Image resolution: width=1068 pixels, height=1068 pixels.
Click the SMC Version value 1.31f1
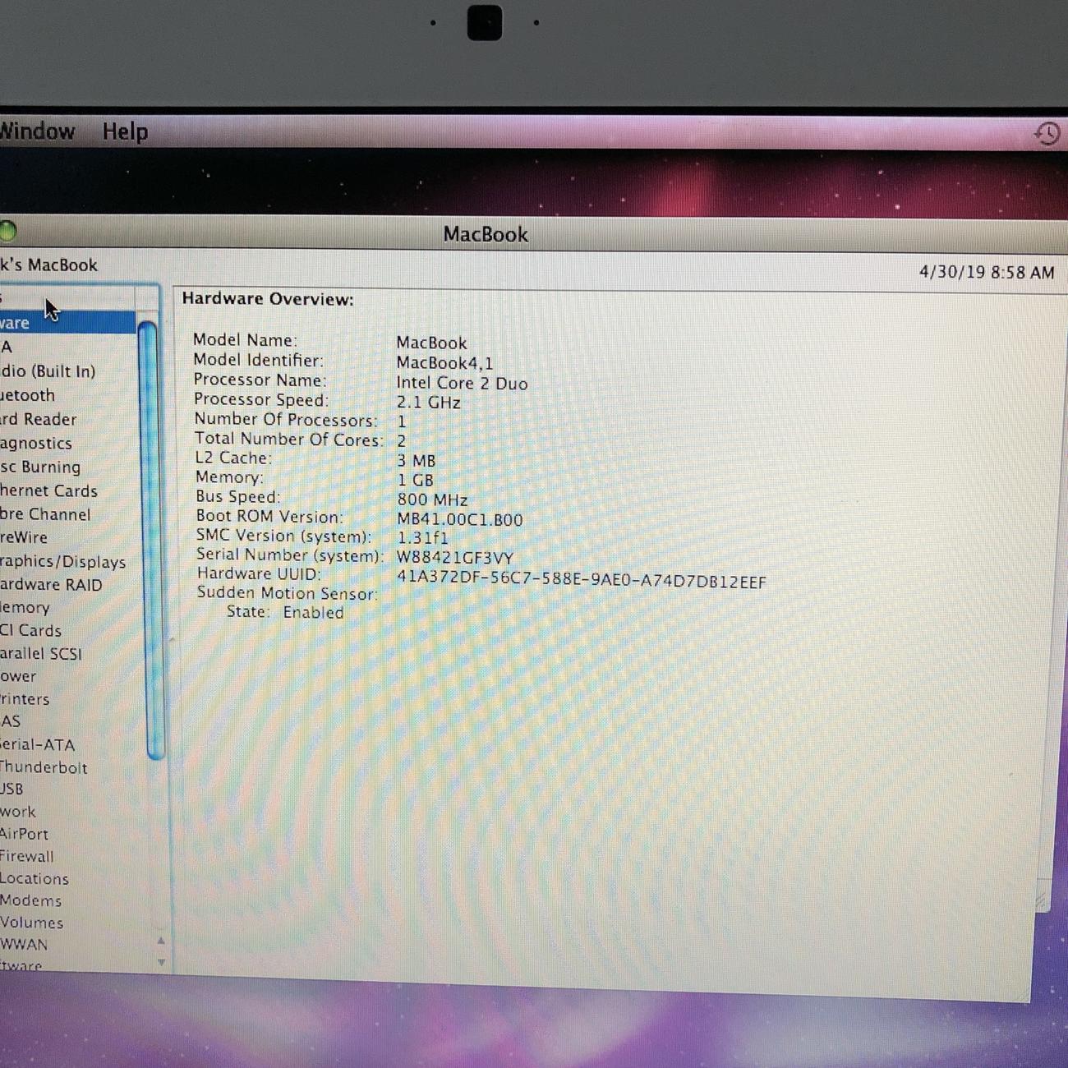tap(422, 538)
